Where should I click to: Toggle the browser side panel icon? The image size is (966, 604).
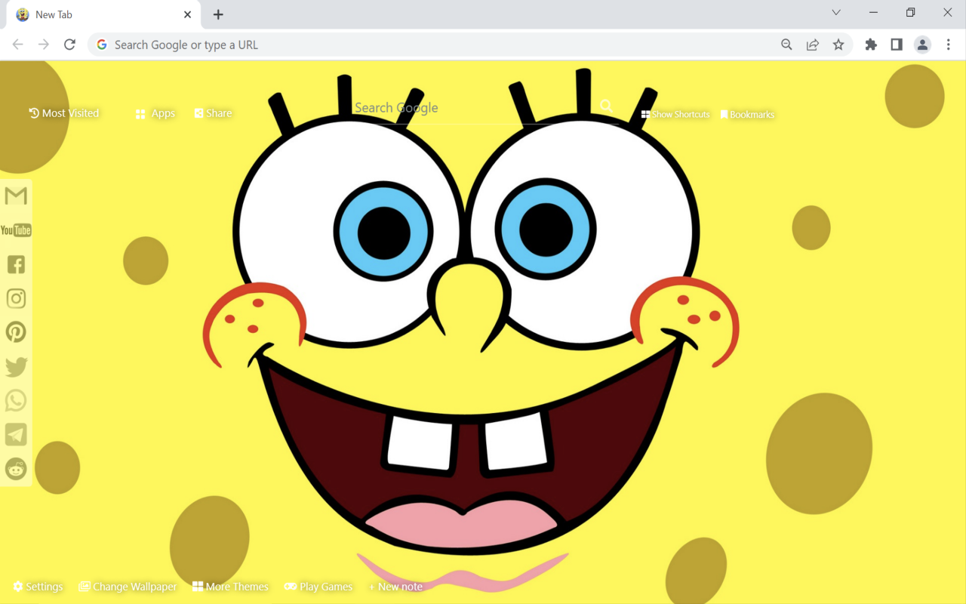coord(897,45)
